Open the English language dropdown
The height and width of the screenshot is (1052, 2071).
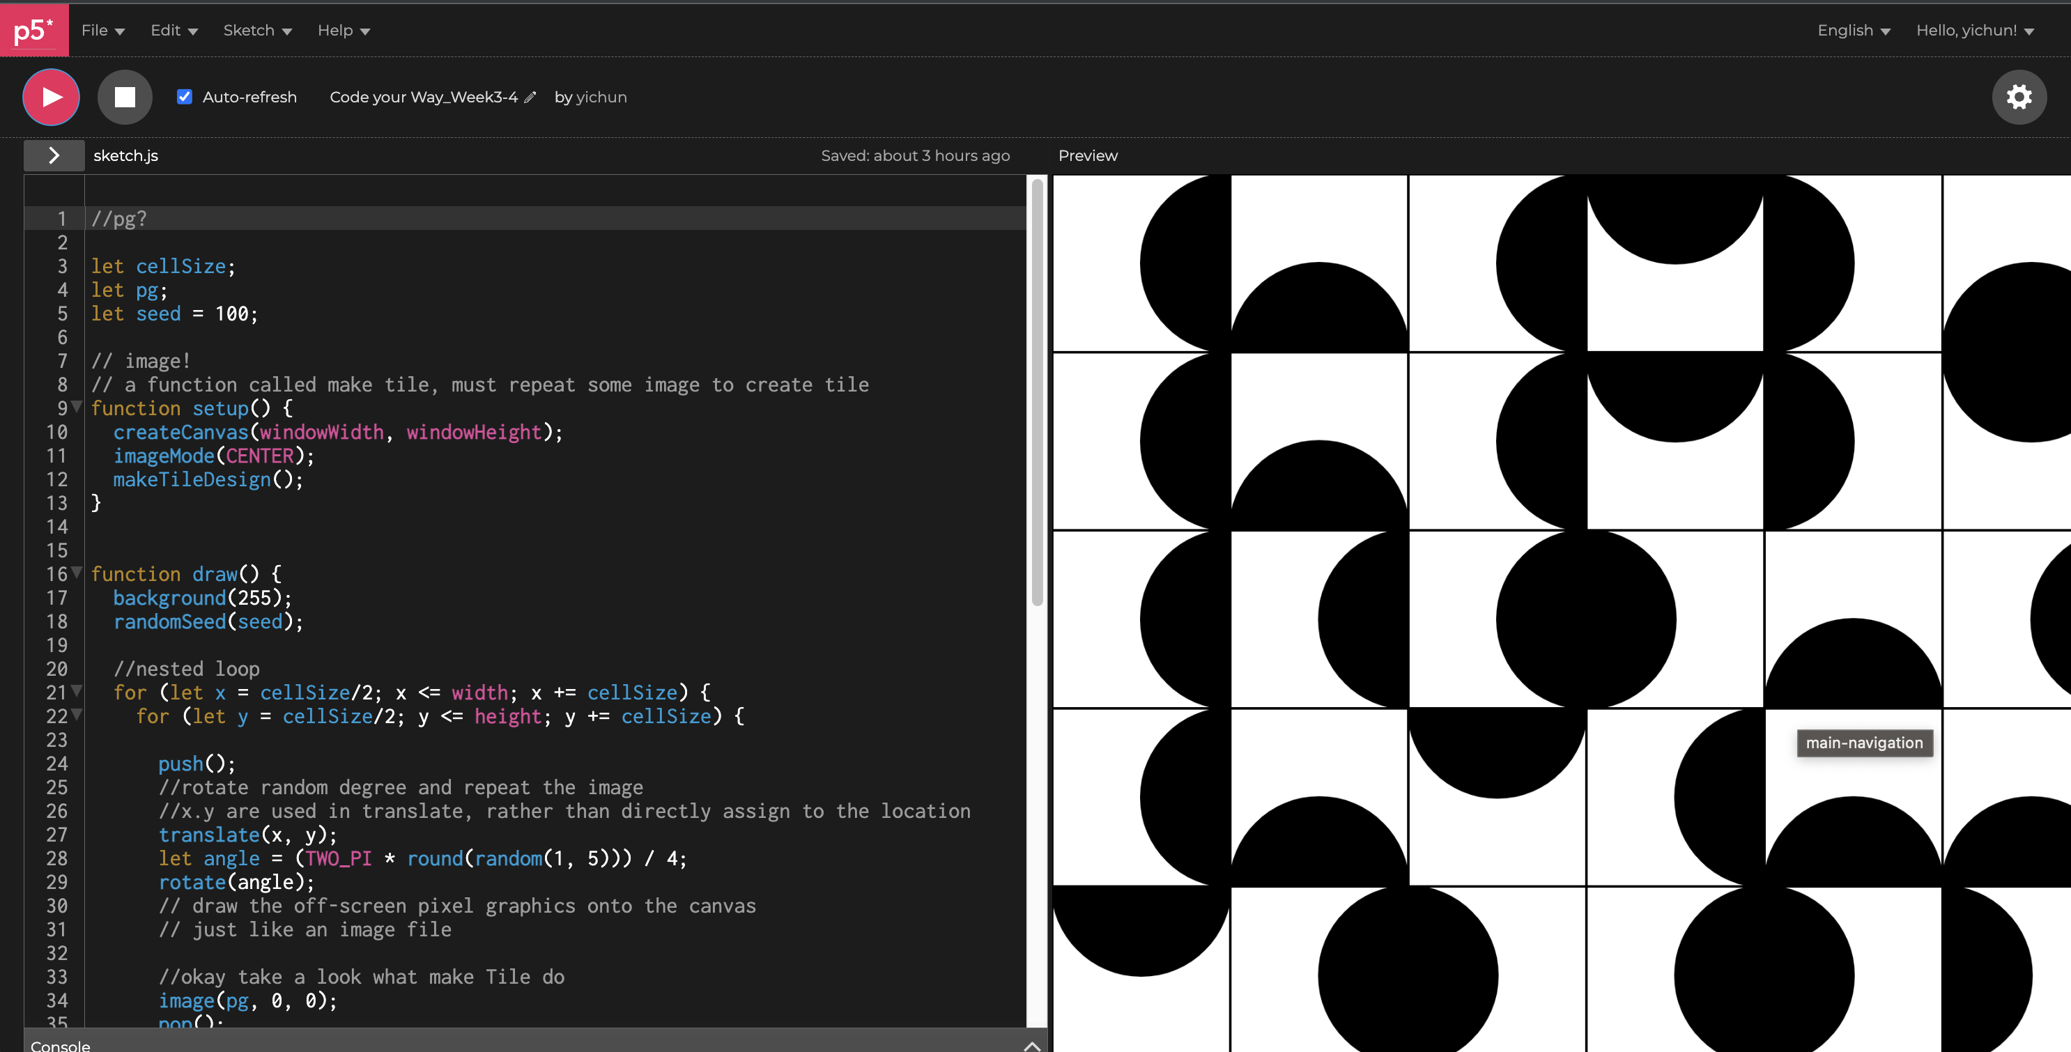tap(1853, 31)
